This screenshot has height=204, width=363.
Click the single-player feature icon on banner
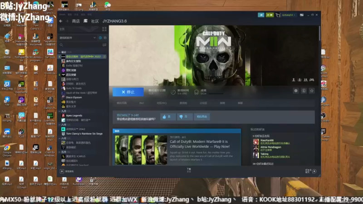pos(294,80)
